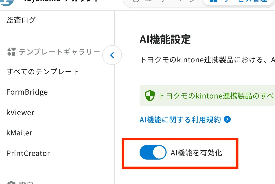
Task: Select すべてのテンプレート in the sidebar
Action: 43,72
